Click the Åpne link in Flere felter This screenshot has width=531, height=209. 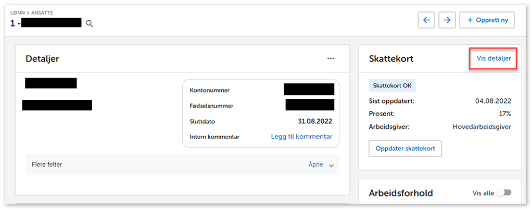pos(315,165)
